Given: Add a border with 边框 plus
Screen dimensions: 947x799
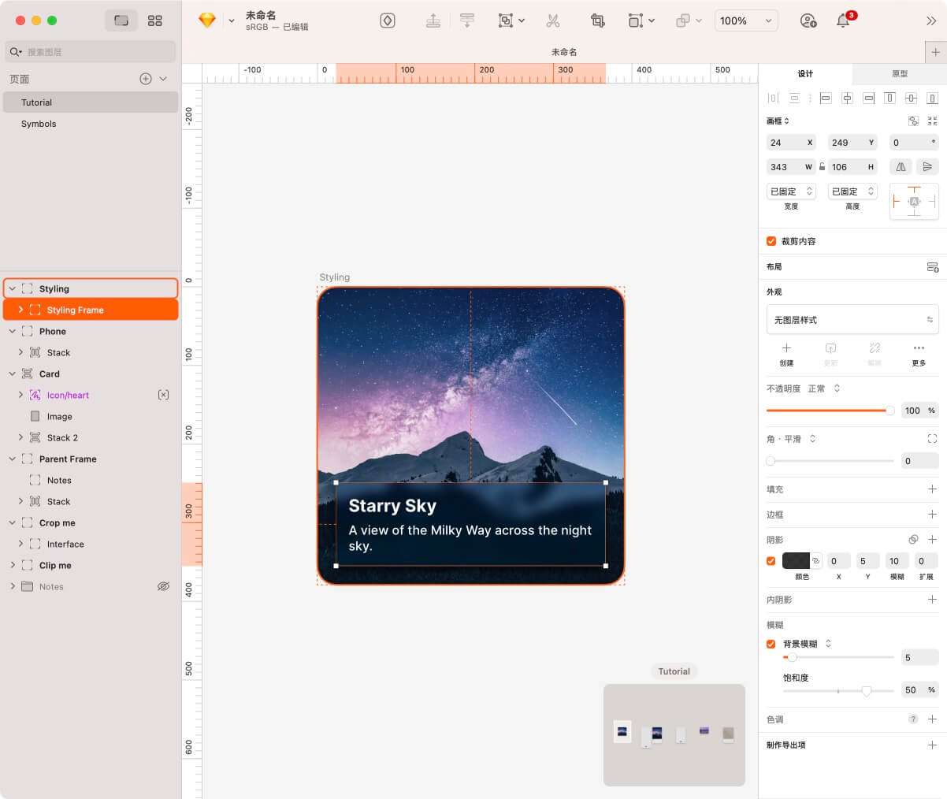Looking at the screenshot, I should 932,515.
